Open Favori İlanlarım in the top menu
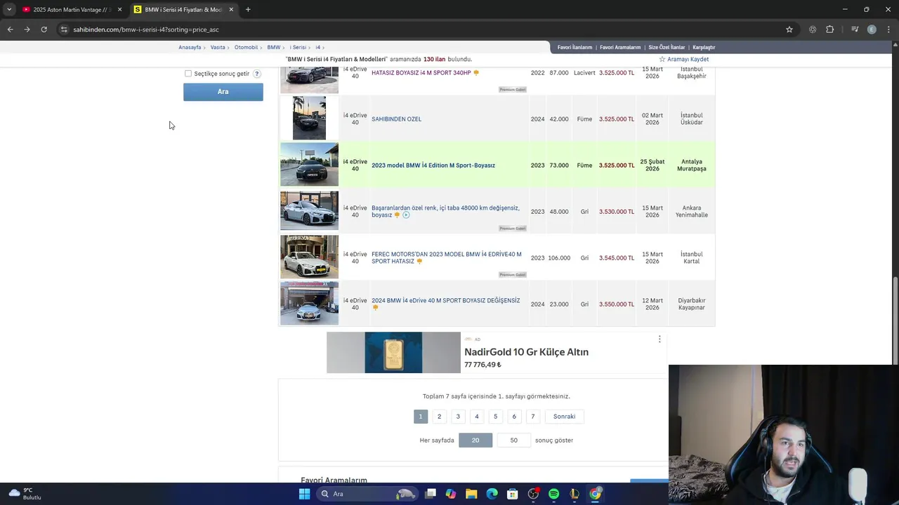Viewport: 899px width, 505px height. coord(575,48)
